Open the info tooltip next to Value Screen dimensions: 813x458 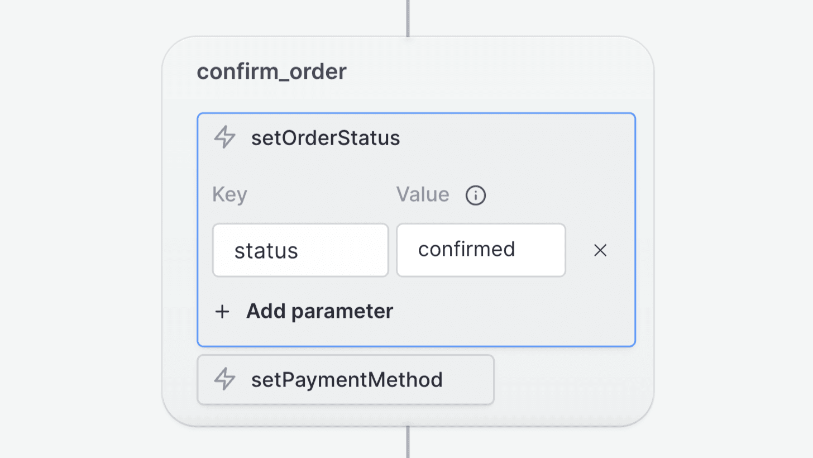point(475,195)
